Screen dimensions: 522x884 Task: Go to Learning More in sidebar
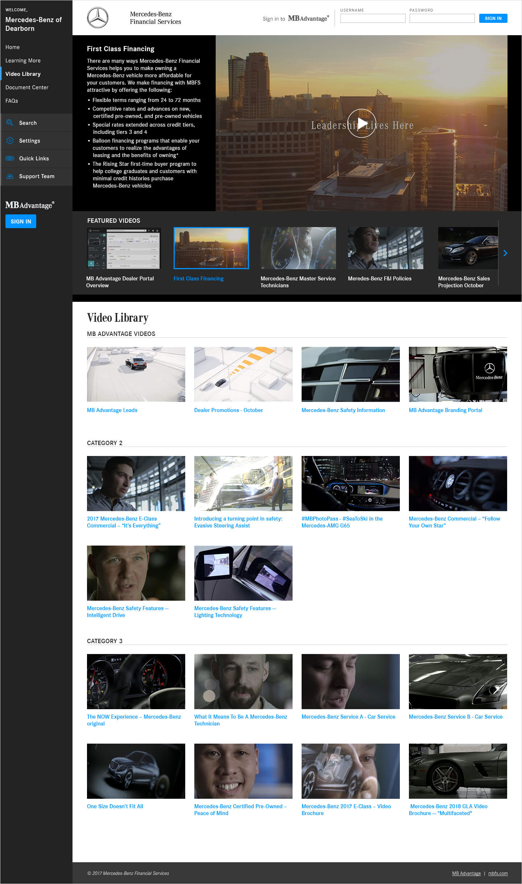click(23, 61)
